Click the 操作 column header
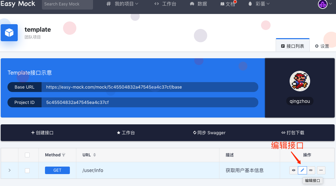 coord(307,155)
